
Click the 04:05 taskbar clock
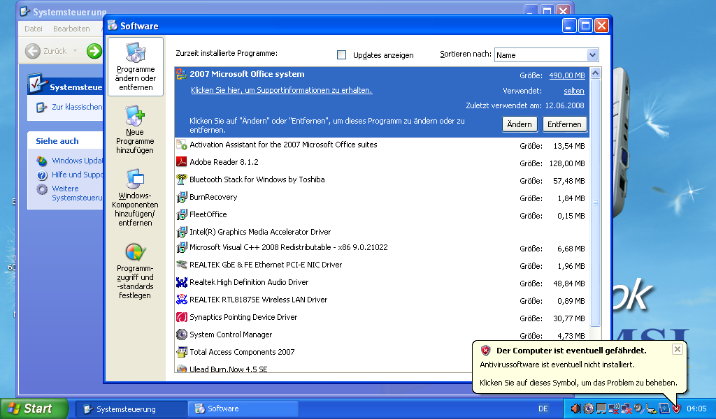tap(696, 409)
